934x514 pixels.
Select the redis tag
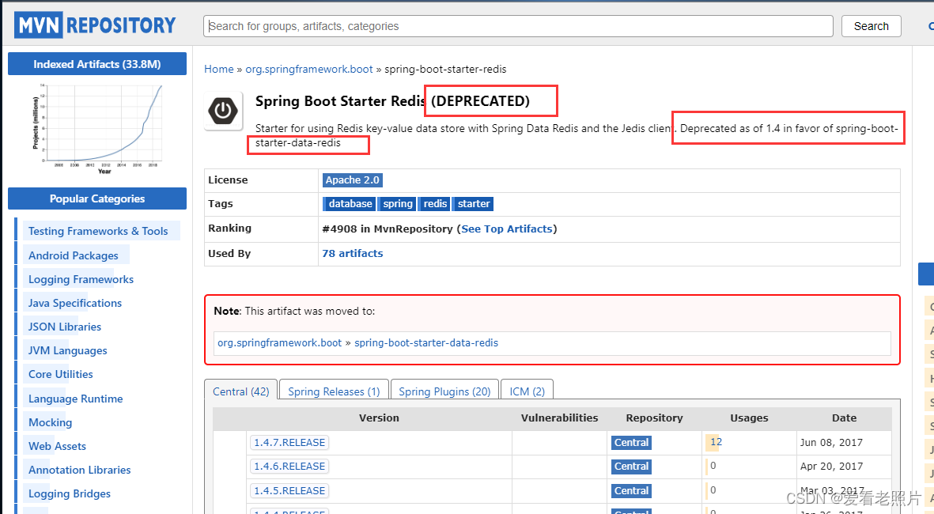(x=435, y=204)
